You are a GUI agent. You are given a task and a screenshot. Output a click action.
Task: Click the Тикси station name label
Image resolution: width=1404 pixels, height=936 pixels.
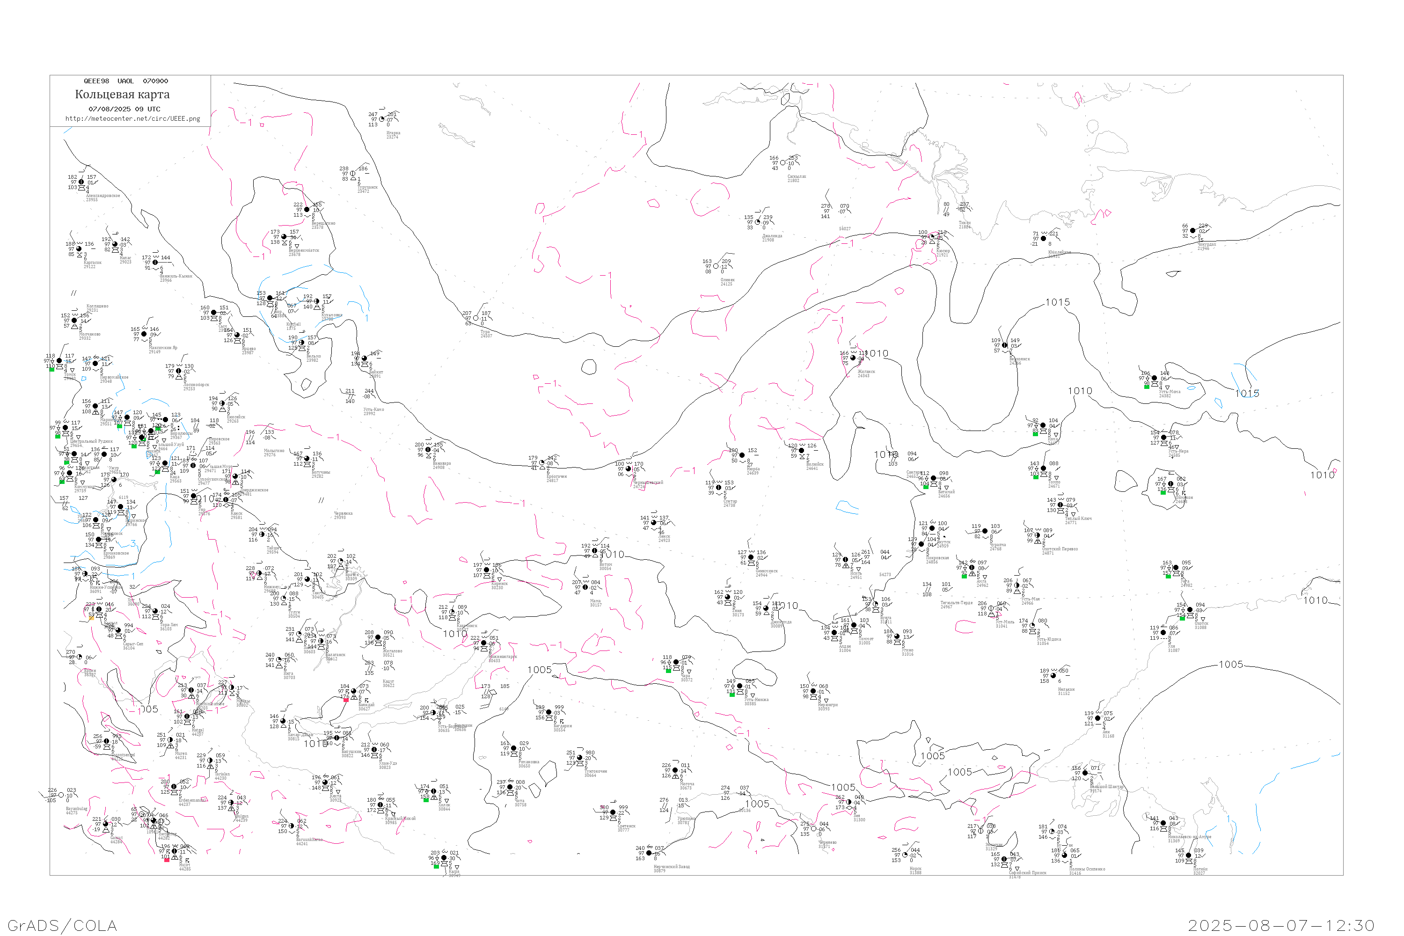(x=964, y=223)
